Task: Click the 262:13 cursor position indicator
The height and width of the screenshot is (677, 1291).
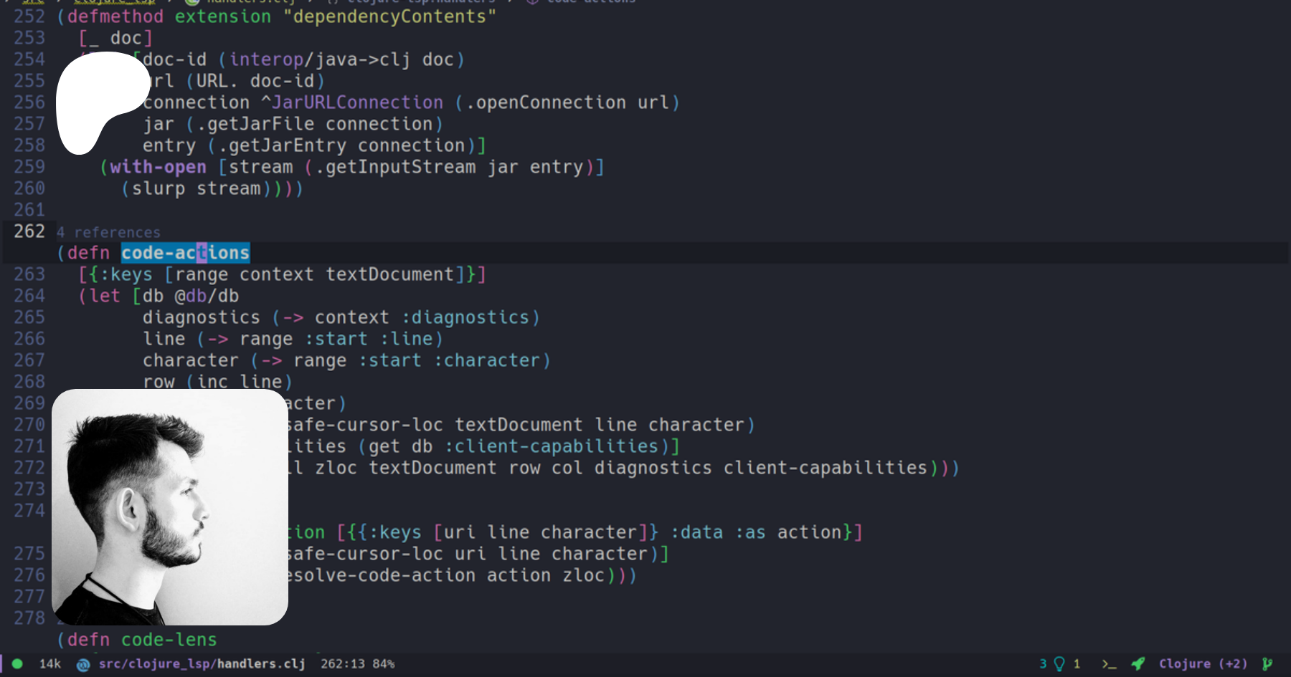Action: pos(341,664)
